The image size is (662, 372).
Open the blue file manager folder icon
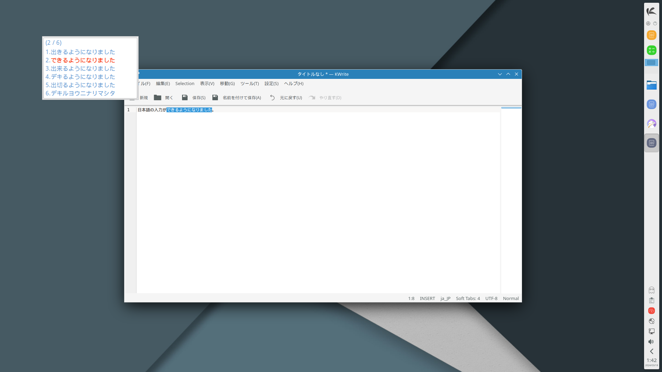click(x=651, y=85)
